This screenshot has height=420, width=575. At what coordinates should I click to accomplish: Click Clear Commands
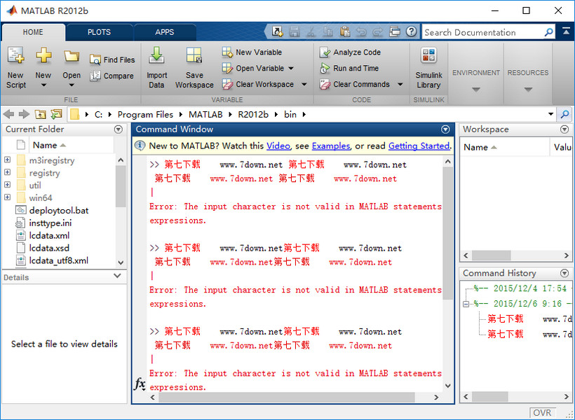[x=355, y=84]
